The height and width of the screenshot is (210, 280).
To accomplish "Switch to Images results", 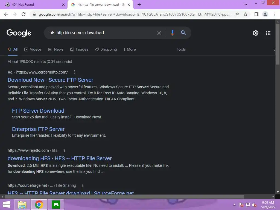I will point(79,49).
